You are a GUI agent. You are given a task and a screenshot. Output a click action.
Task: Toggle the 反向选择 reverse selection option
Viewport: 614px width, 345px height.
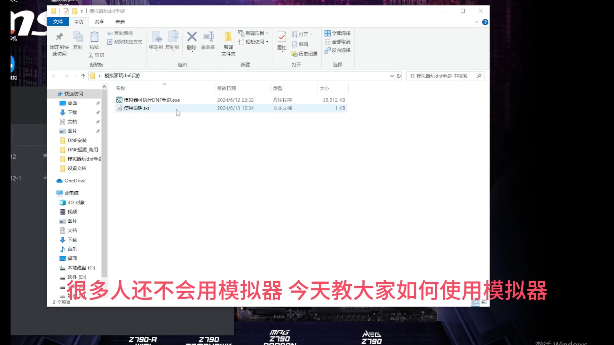[x=337, y=50]
